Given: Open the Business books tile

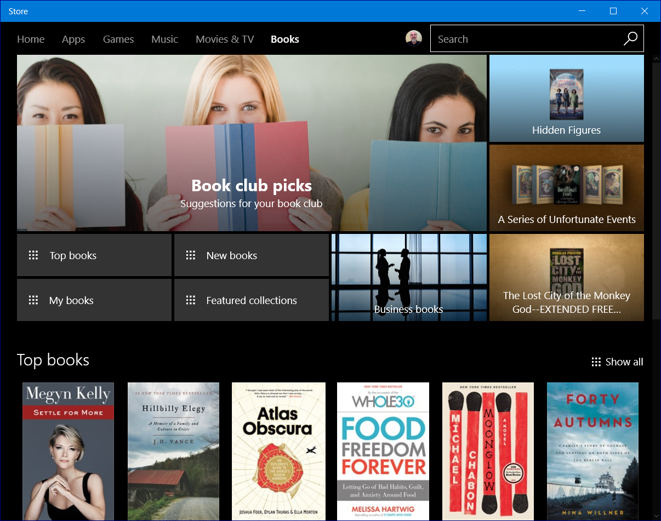Looking at the screenshot, I should point(409,277).
